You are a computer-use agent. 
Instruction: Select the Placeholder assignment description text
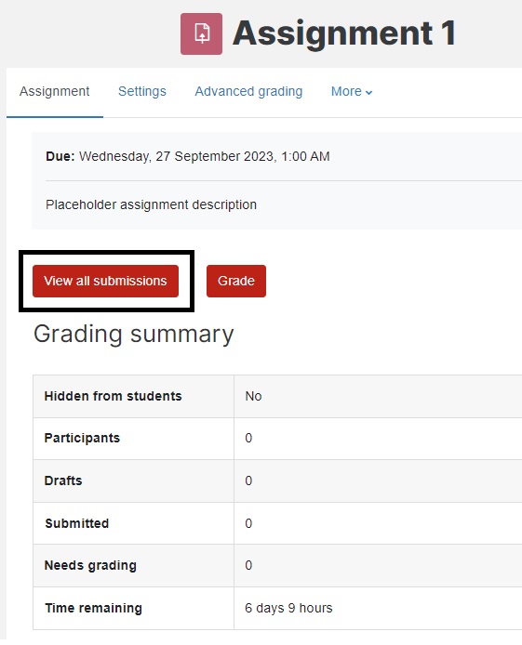pos(151,204)
